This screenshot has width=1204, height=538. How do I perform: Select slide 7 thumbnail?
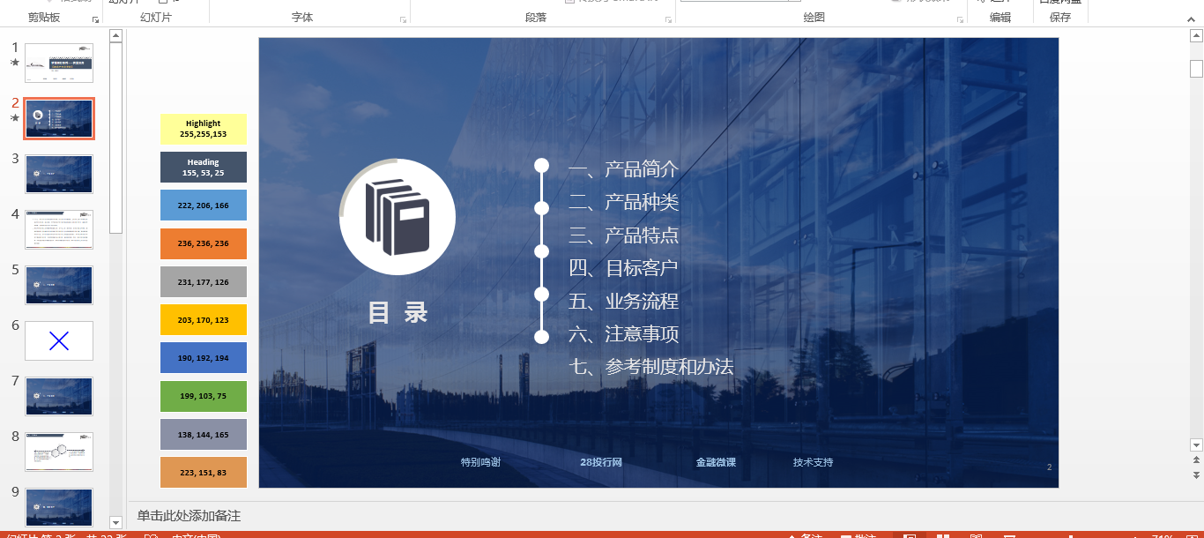click(x=59, y=397)
